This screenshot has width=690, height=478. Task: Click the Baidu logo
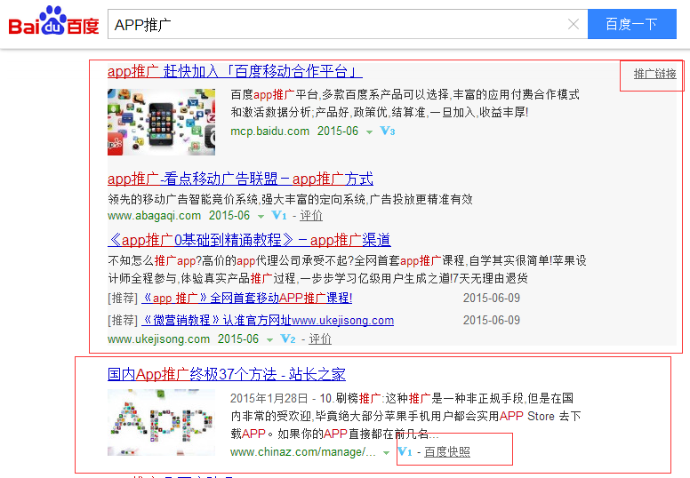(53, 23)
